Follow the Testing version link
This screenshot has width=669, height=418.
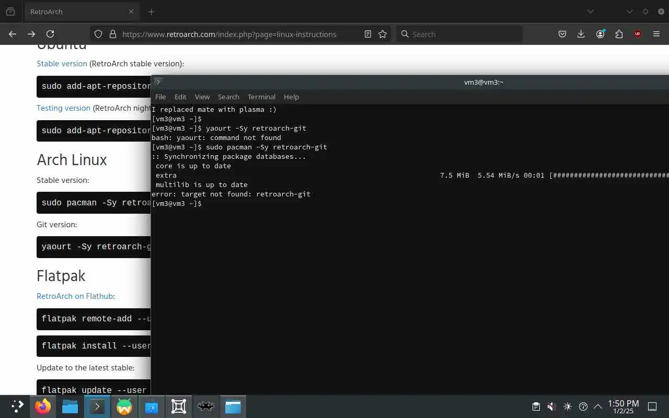(x=63, y=108)
